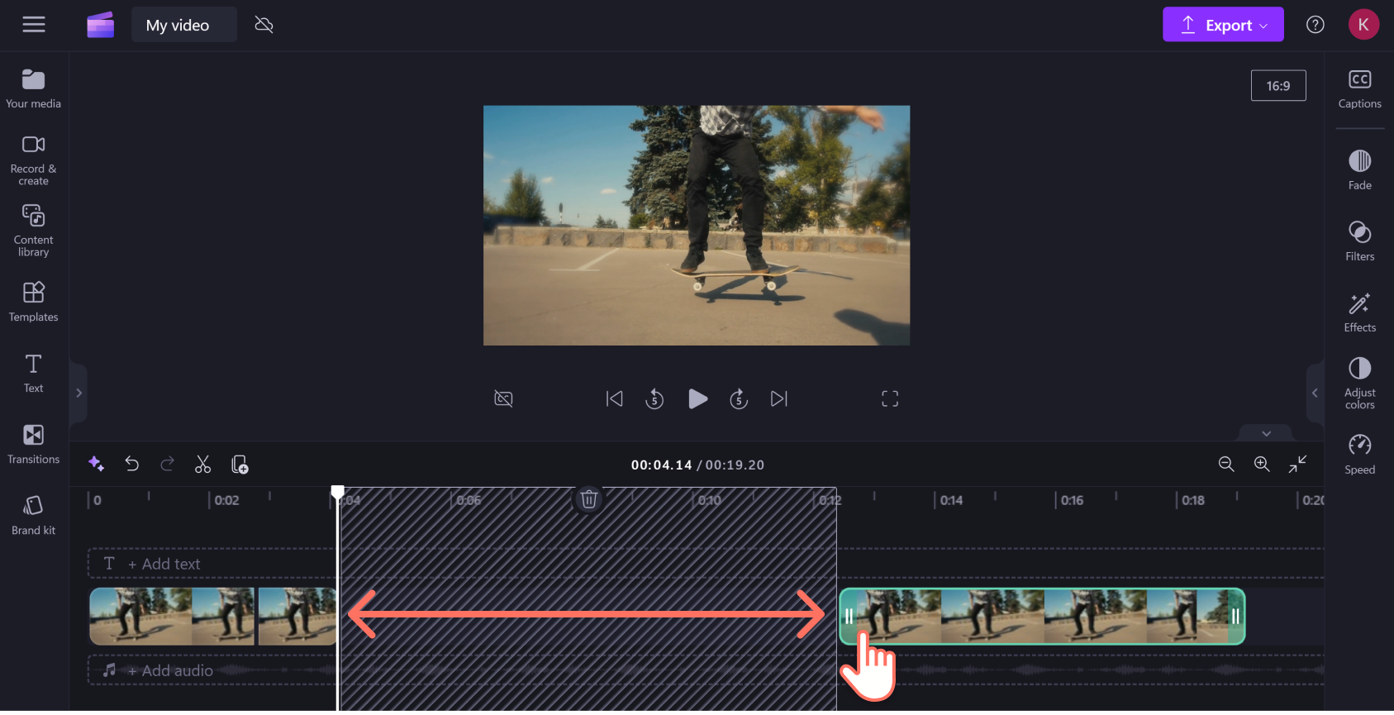Fit timeline to screen icon
Screen dimensions: 1394x715
coord(1297,465)
